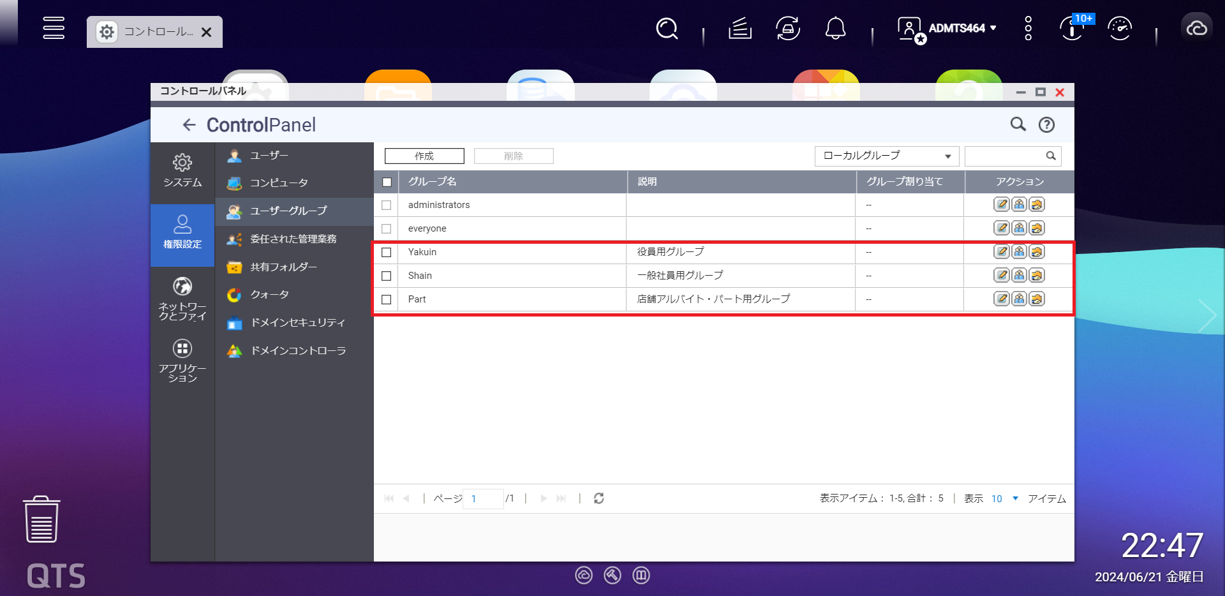Open the items-per-page 10 dropdown
1225x596 pixels.
click(x=1005, y=499)
